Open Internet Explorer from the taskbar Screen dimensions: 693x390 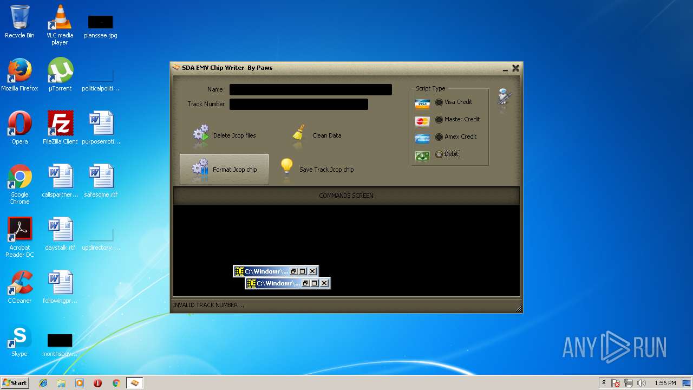(43, 383)
